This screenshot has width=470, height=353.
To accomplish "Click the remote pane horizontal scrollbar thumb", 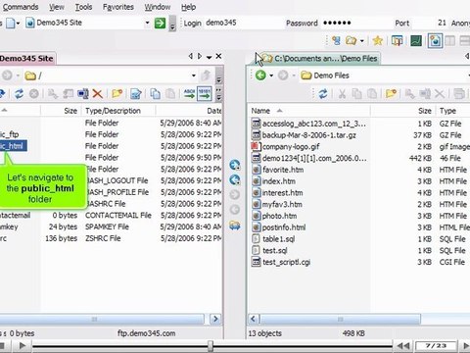I will click(x=102, y=319).
